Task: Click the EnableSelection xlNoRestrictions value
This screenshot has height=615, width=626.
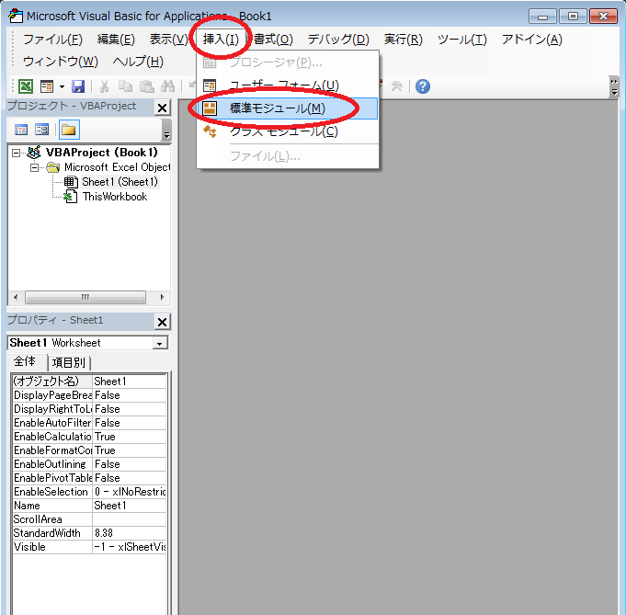Action: 130,492
